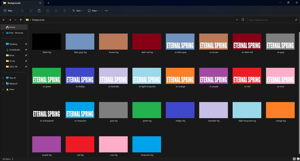Expand the This PC tree node
The height and width of the screenshot is (161, 300).
point(3,78)
